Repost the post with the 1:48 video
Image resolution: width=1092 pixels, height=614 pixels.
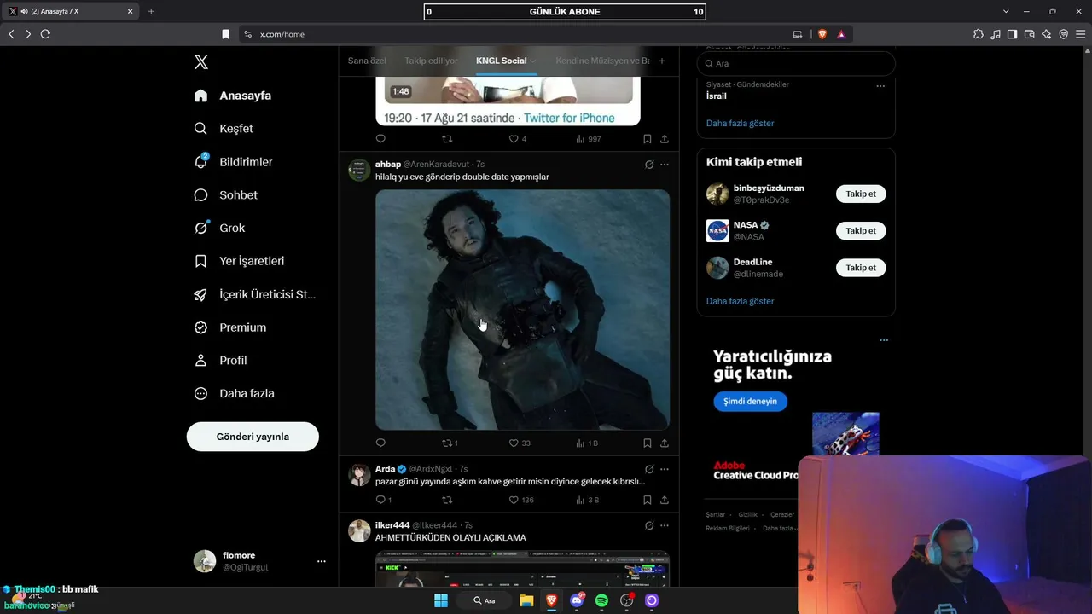pyautogui.click(x=446, y=139)
